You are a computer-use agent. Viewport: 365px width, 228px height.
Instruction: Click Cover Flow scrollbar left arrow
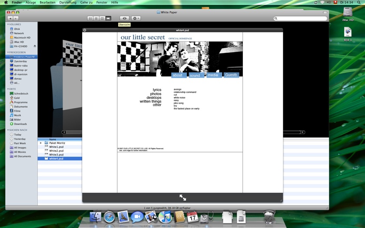[x=64, y=132]
